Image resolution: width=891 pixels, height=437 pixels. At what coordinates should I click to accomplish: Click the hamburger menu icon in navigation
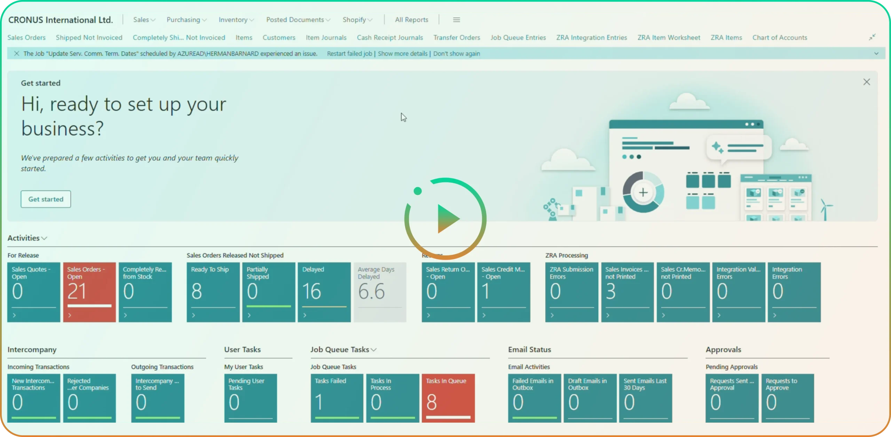[456, 20]
